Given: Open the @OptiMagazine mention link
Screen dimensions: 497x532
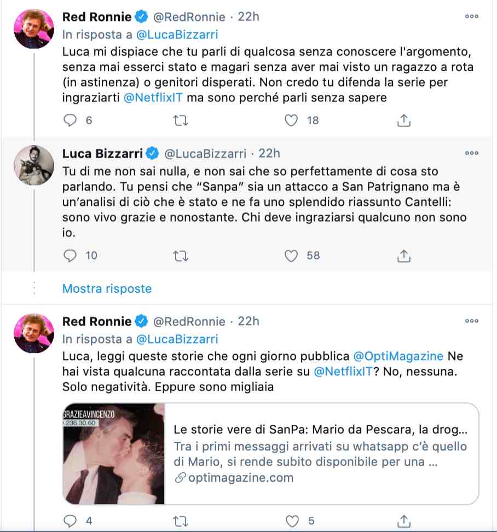Looking at the screenshot, I should [398, 356].
